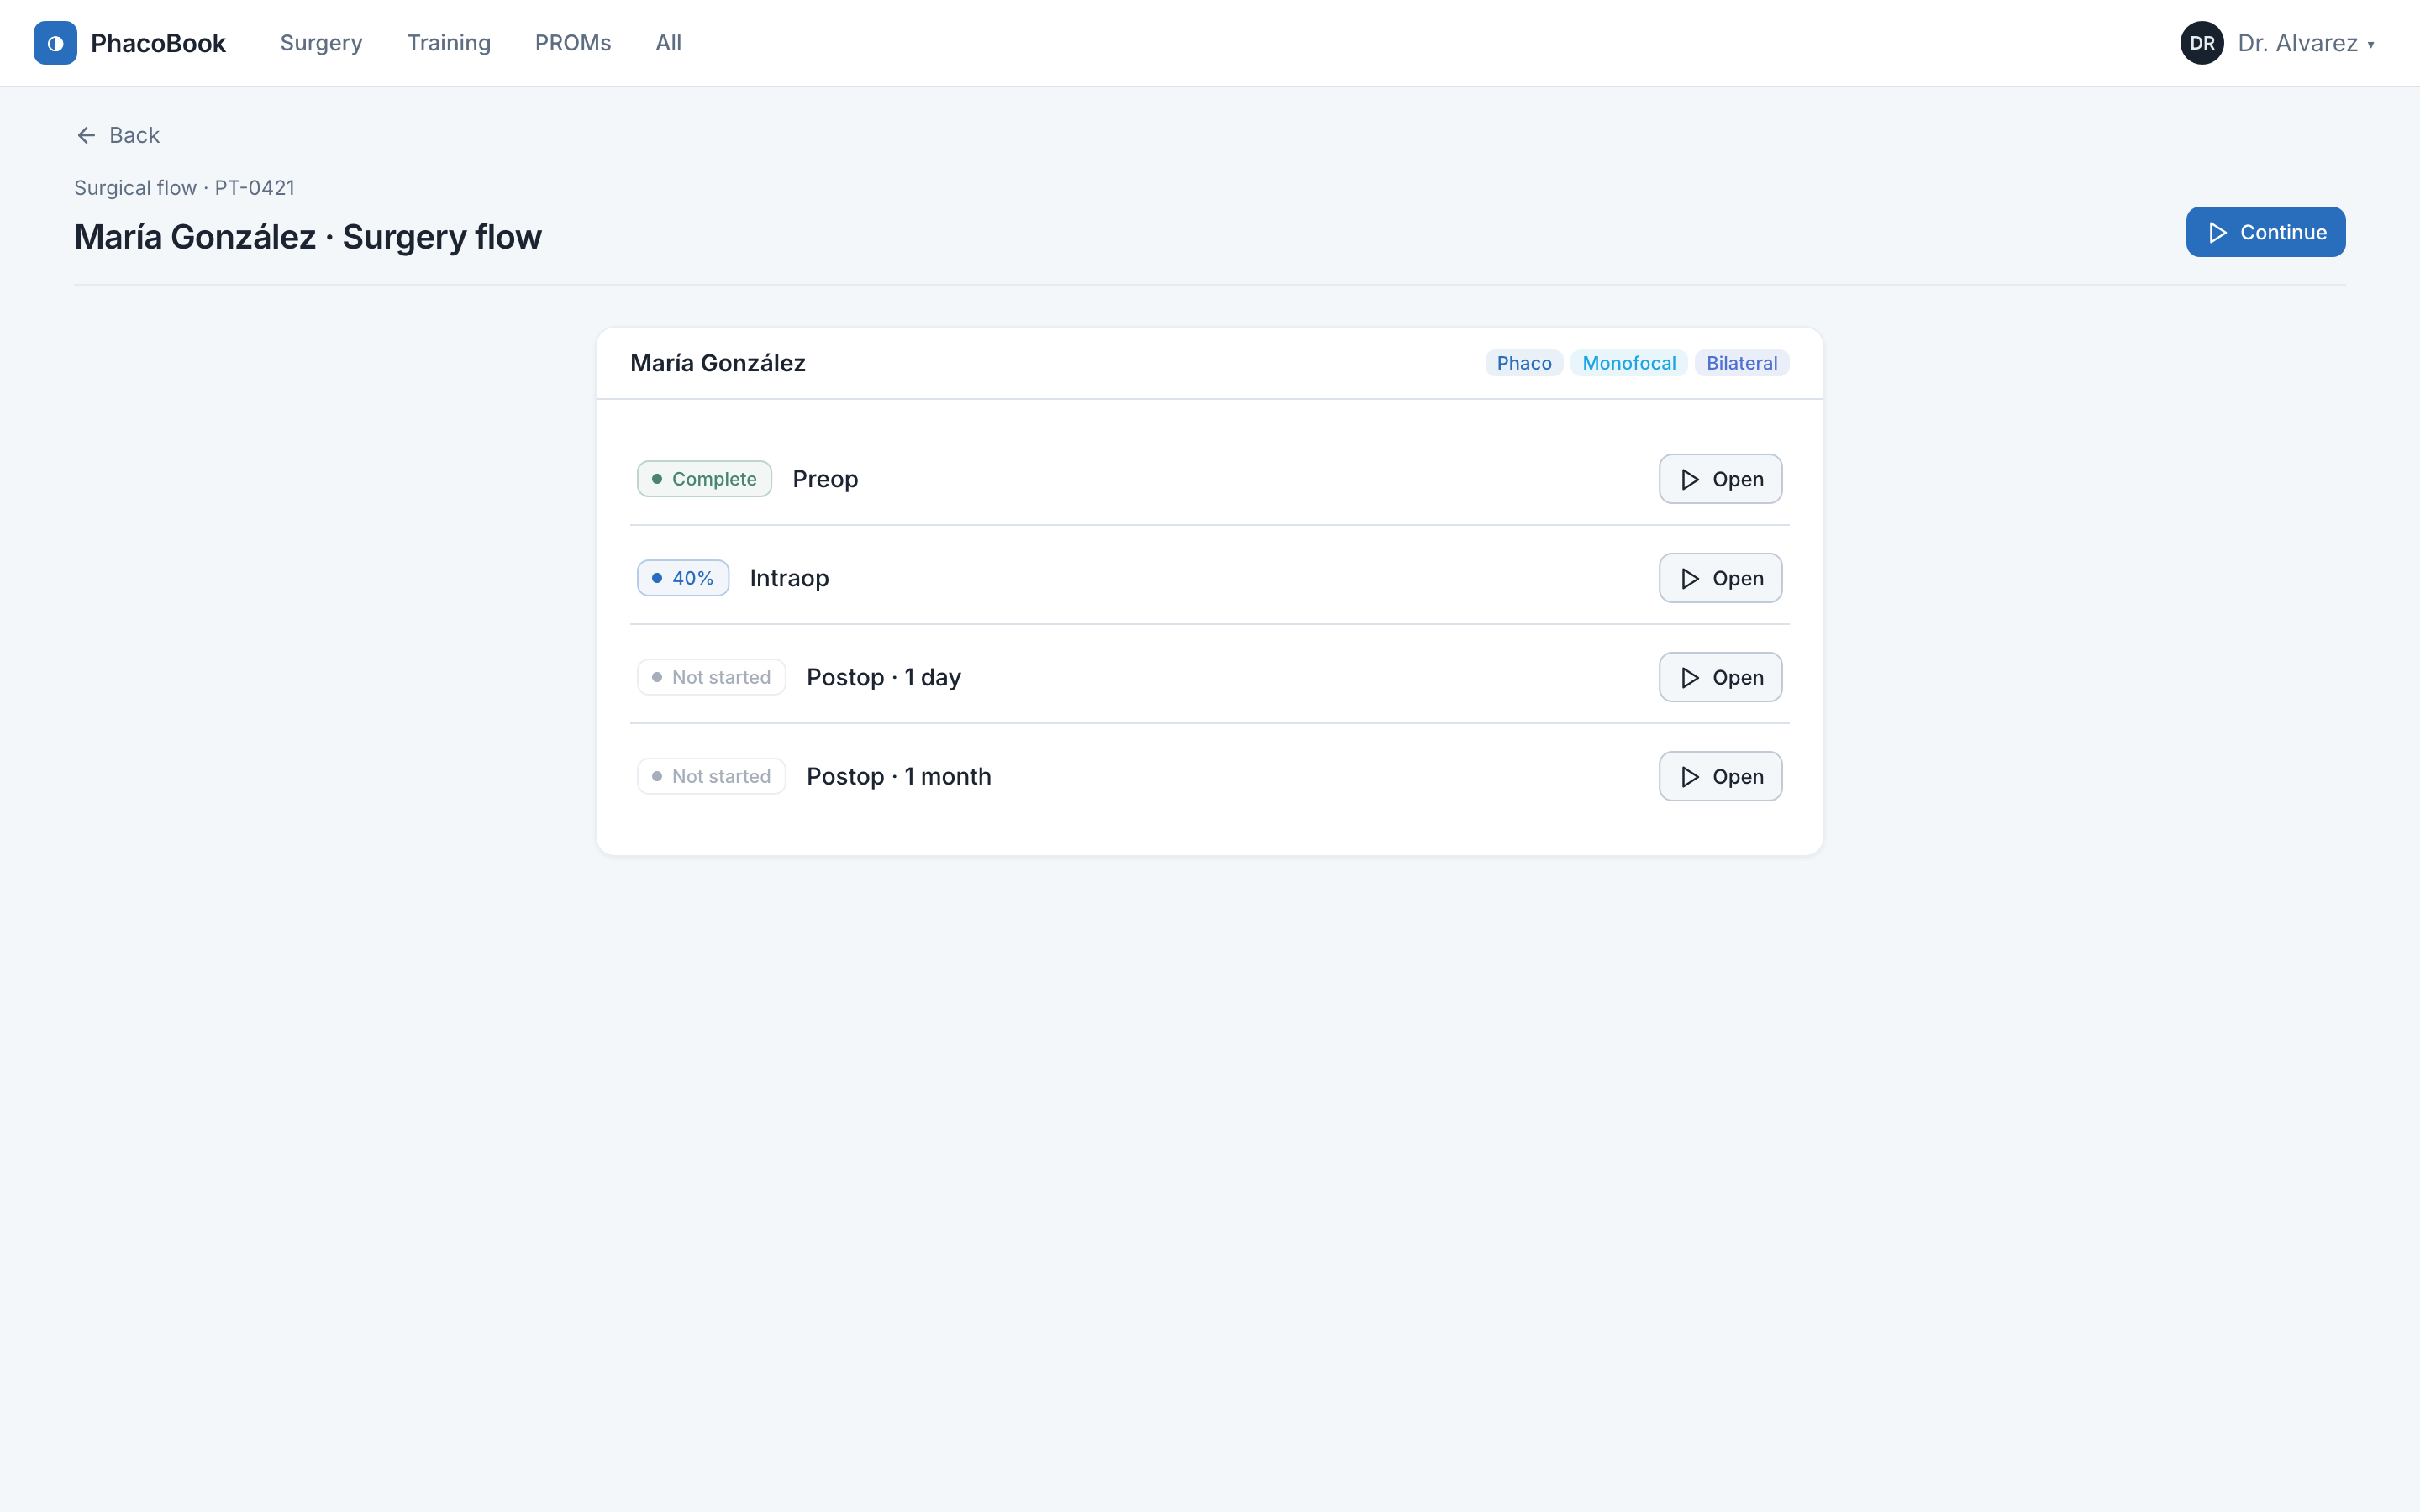
Task: Open the Surgery nav tab
Action: tap(321, 43)
